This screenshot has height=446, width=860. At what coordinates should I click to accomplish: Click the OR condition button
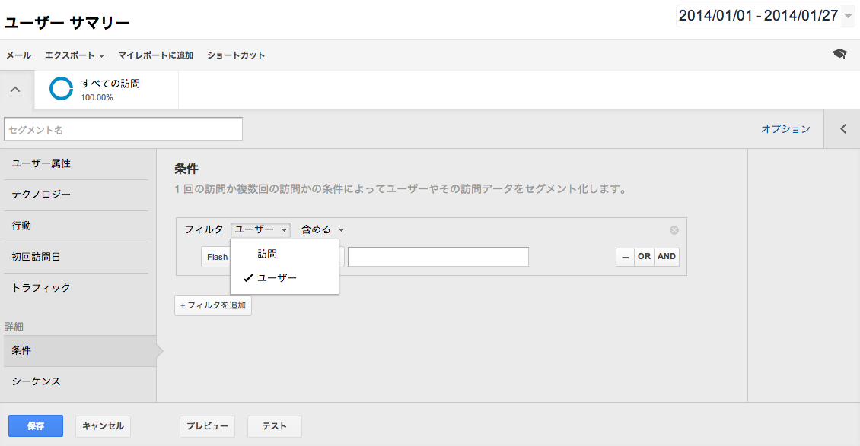click(x=644, y=257)
